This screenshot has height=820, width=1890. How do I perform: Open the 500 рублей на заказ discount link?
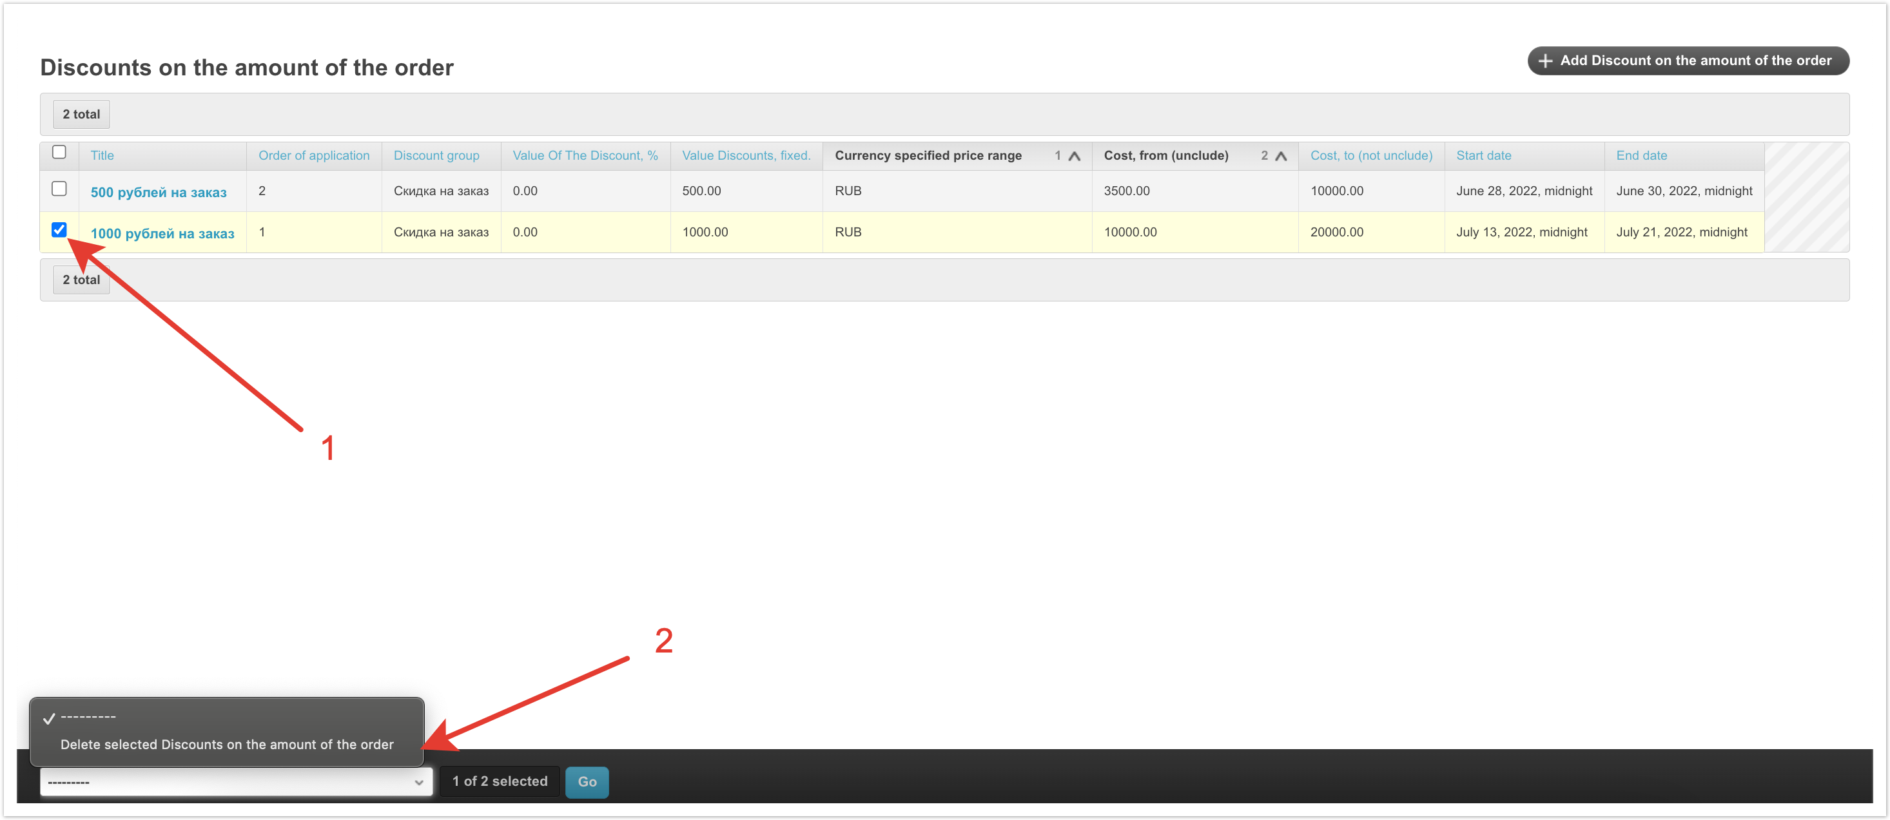(x=159, y=192)
